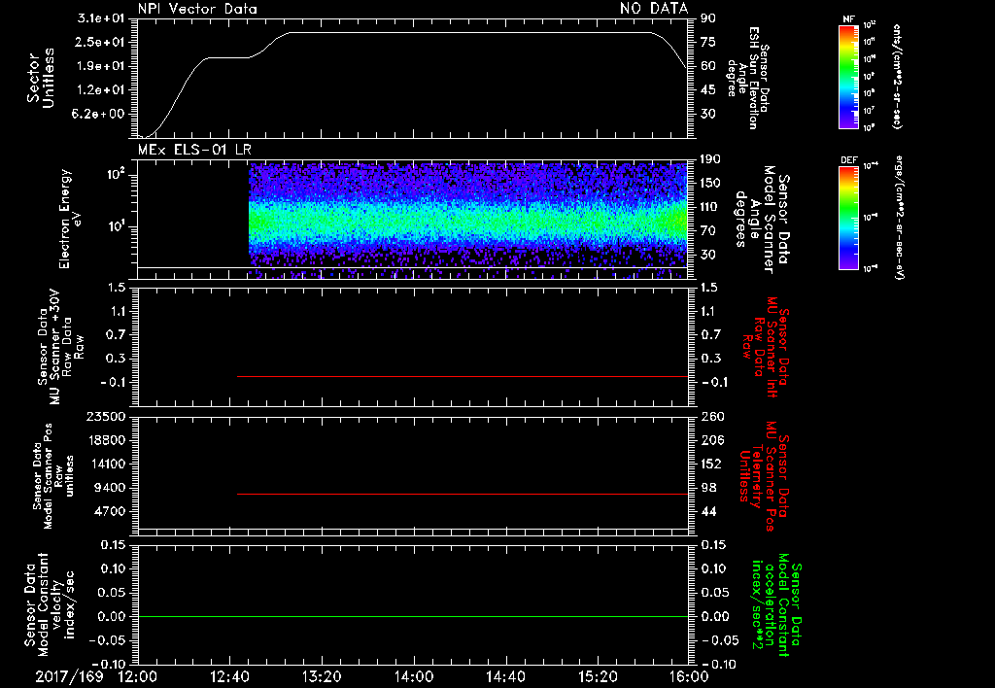Select the 12:00 time axis label
The image size is (995, 688).
coord(138,676)
